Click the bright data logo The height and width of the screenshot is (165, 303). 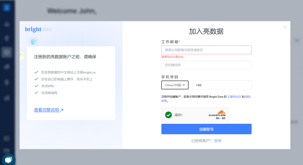coord(38,29)
